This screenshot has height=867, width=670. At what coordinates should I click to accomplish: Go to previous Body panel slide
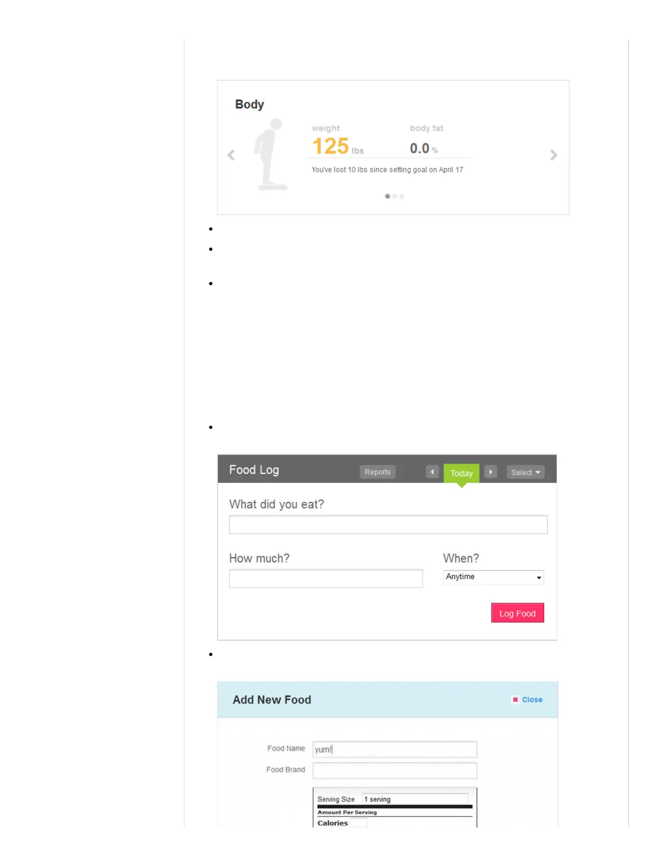[231, 155]
